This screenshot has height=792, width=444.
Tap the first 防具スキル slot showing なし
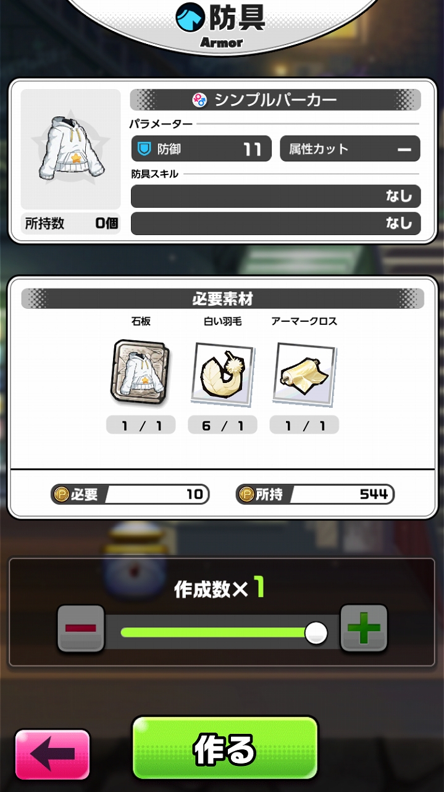pos(275,196)
